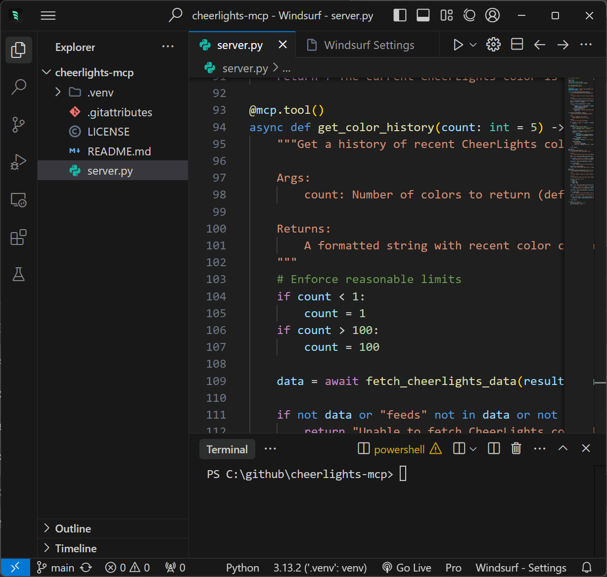Click the Windsurf logo in title bar
Screen dimensions: 607x577
point(15,15)
